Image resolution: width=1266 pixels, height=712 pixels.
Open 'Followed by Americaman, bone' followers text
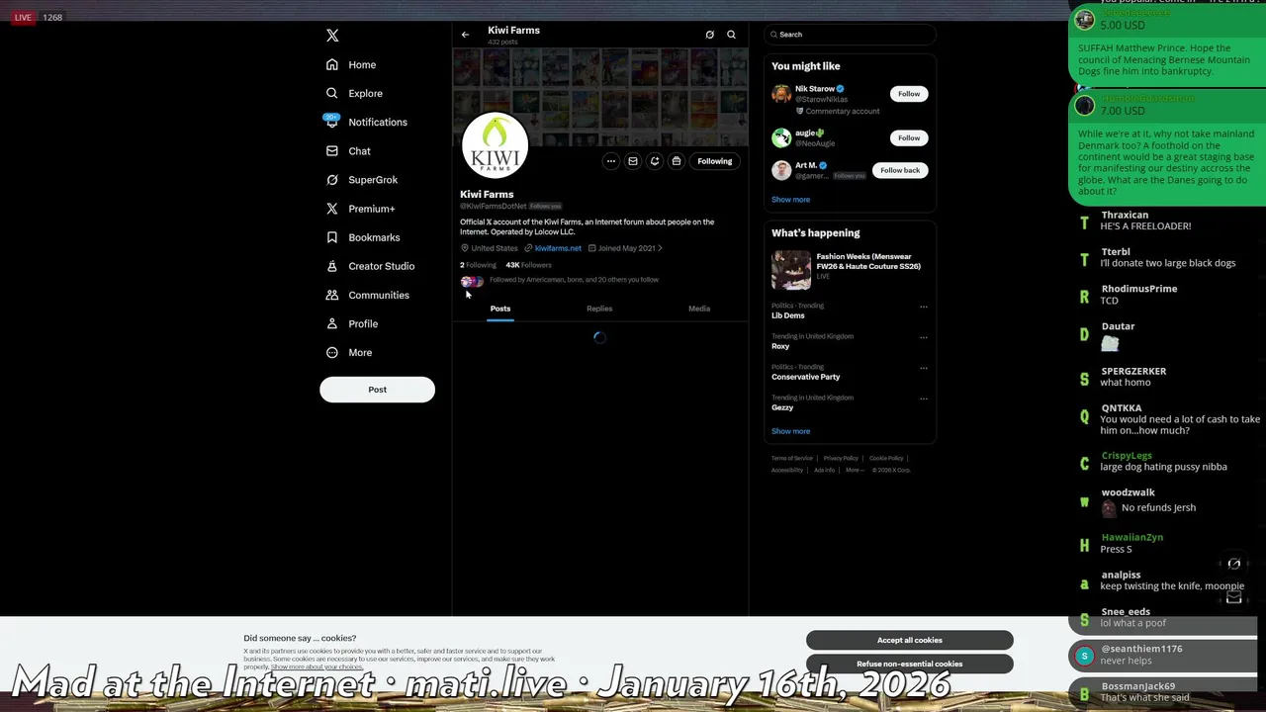[x=574, y=280]
